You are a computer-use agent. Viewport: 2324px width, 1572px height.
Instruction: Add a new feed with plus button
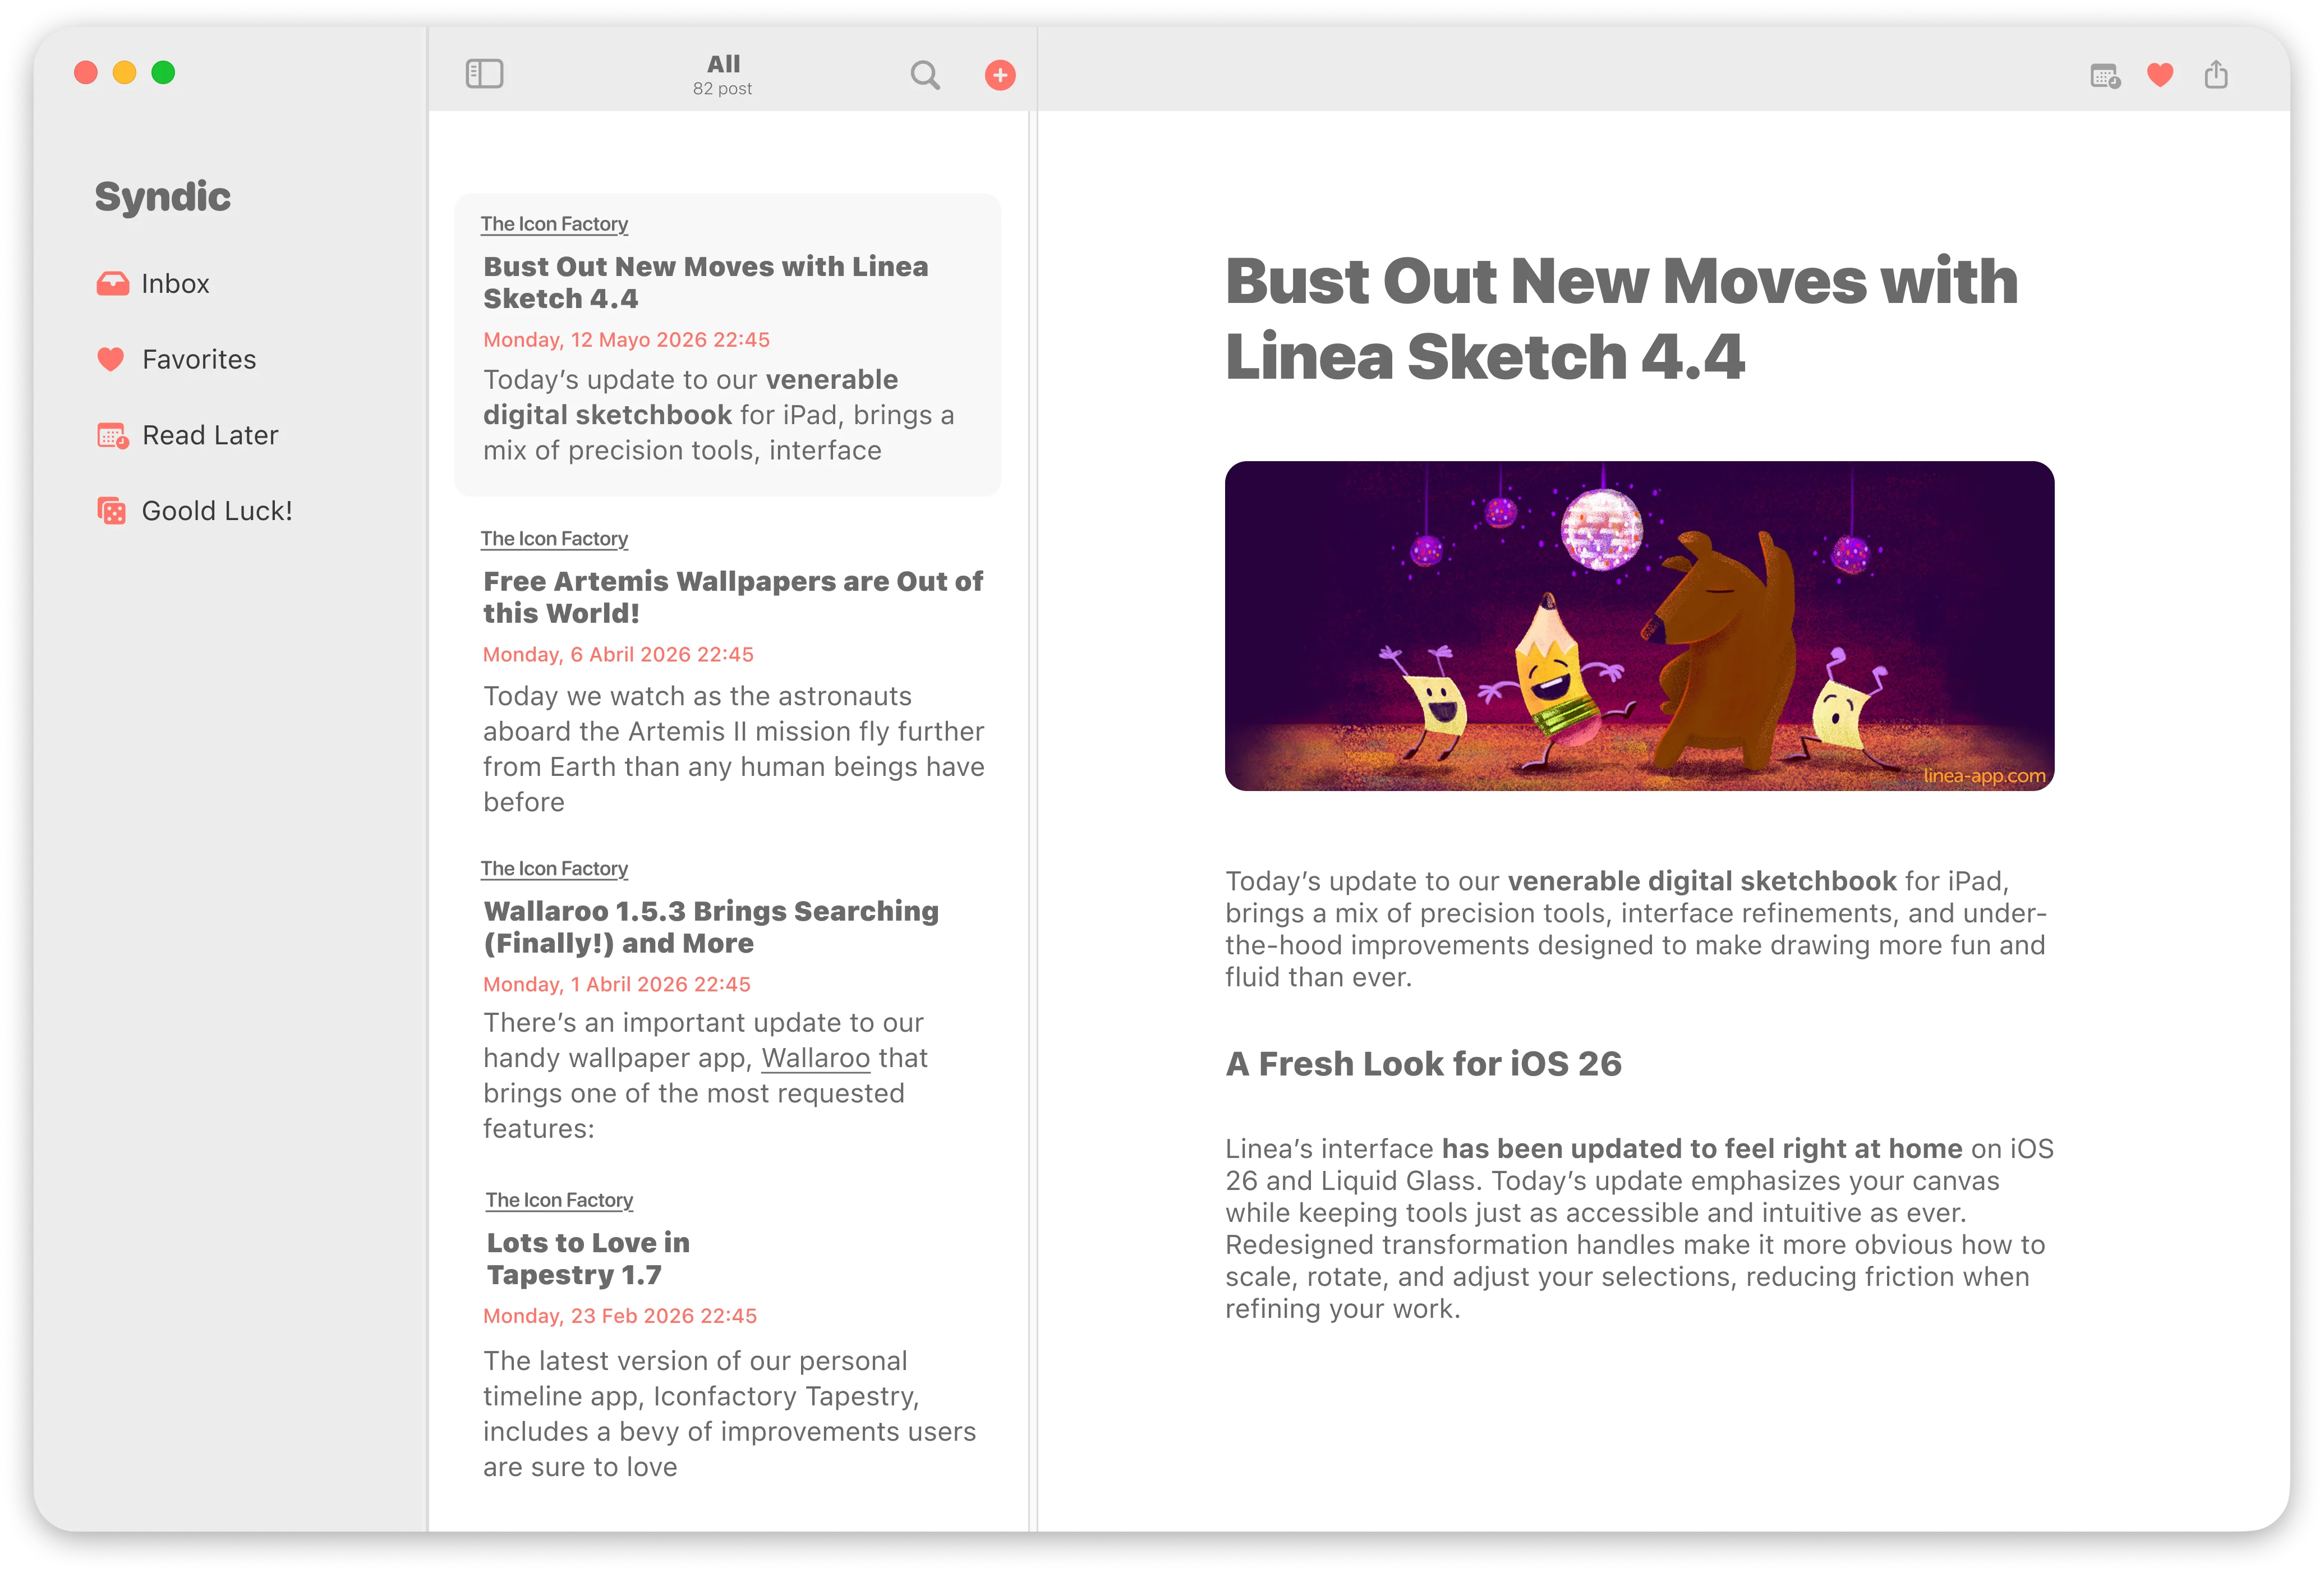point(1000,75)
